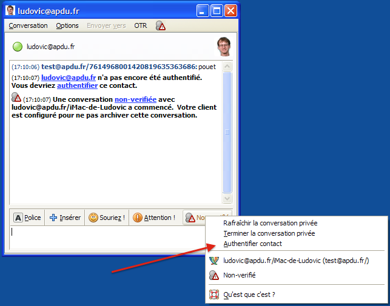
Task: Choose the ludovic@apdu.fr/iMac-de-Ludovic session entry
Action: 295,261
